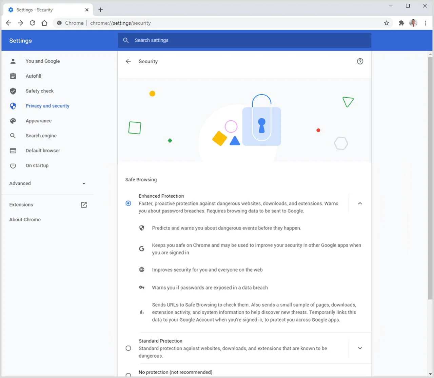Expand the Advanced settings section

(x=47, y=183)
